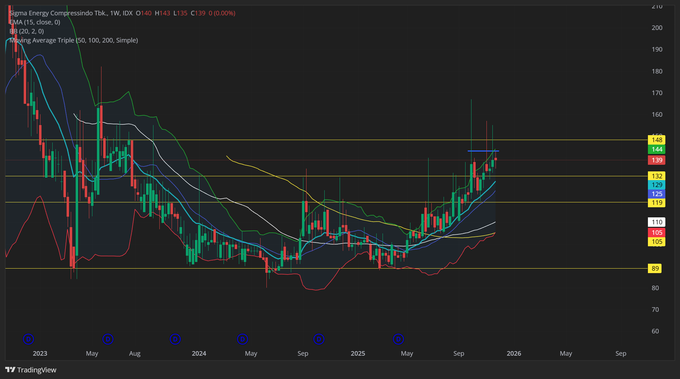Click the TradingView logo
Viewport: 680px width, 379px height.
click(31, 370)
